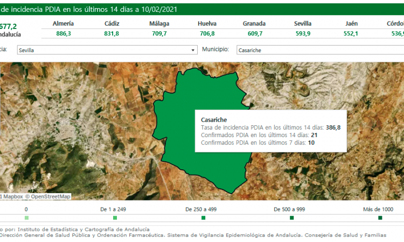Select the Almería province header
The image size is (404, 242).
(64, 24)
